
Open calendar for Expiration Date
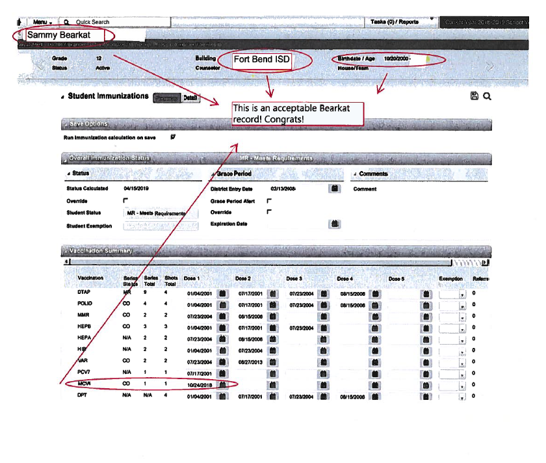(x=335, y=223)
